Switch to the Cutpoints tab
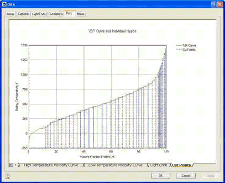Screen dimensions: 225x183 [23, 14]
